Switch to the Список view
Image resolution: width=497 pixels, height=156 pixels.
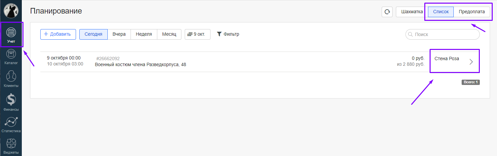click(x=441, y=12)
